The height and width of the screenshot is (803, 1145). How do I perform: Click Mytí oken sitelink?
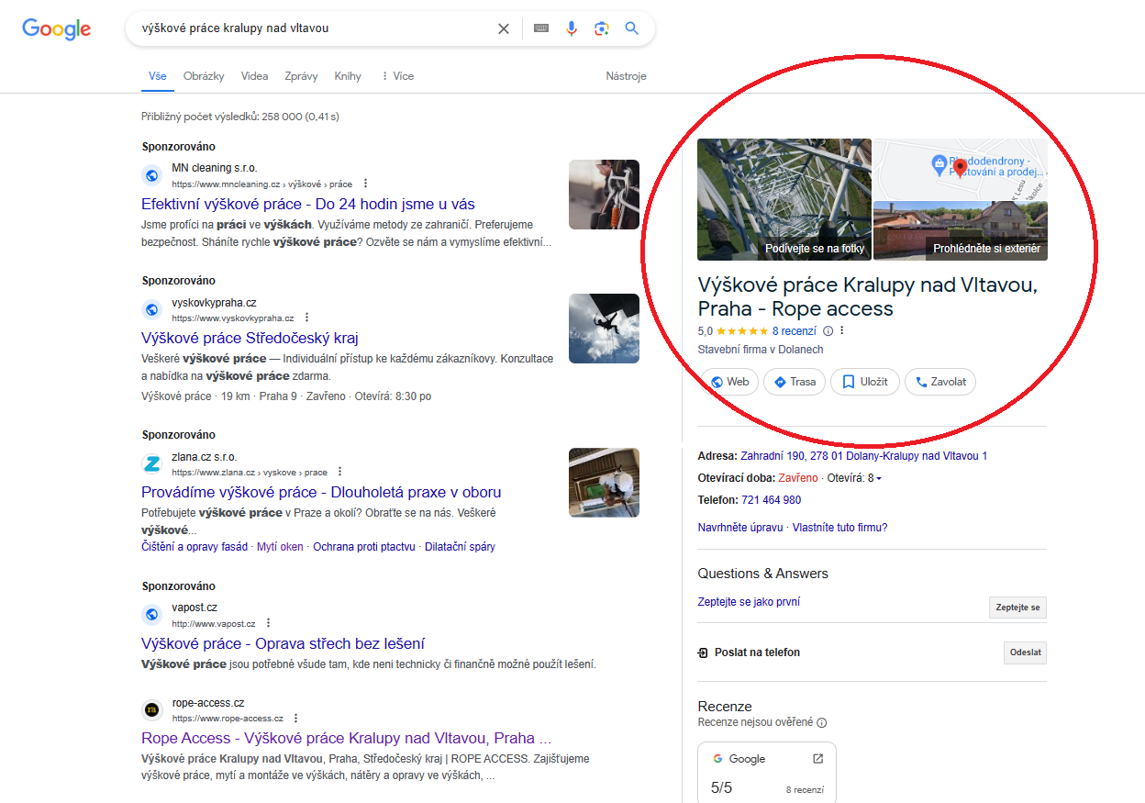(280, 546)
